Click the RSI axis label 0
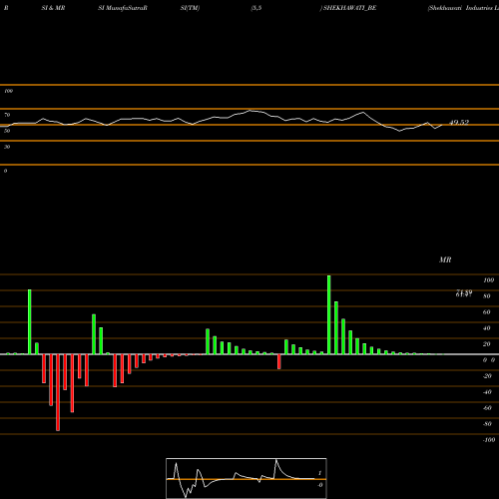This screenshot has width=499, height=499. click(x=5, y=171)
